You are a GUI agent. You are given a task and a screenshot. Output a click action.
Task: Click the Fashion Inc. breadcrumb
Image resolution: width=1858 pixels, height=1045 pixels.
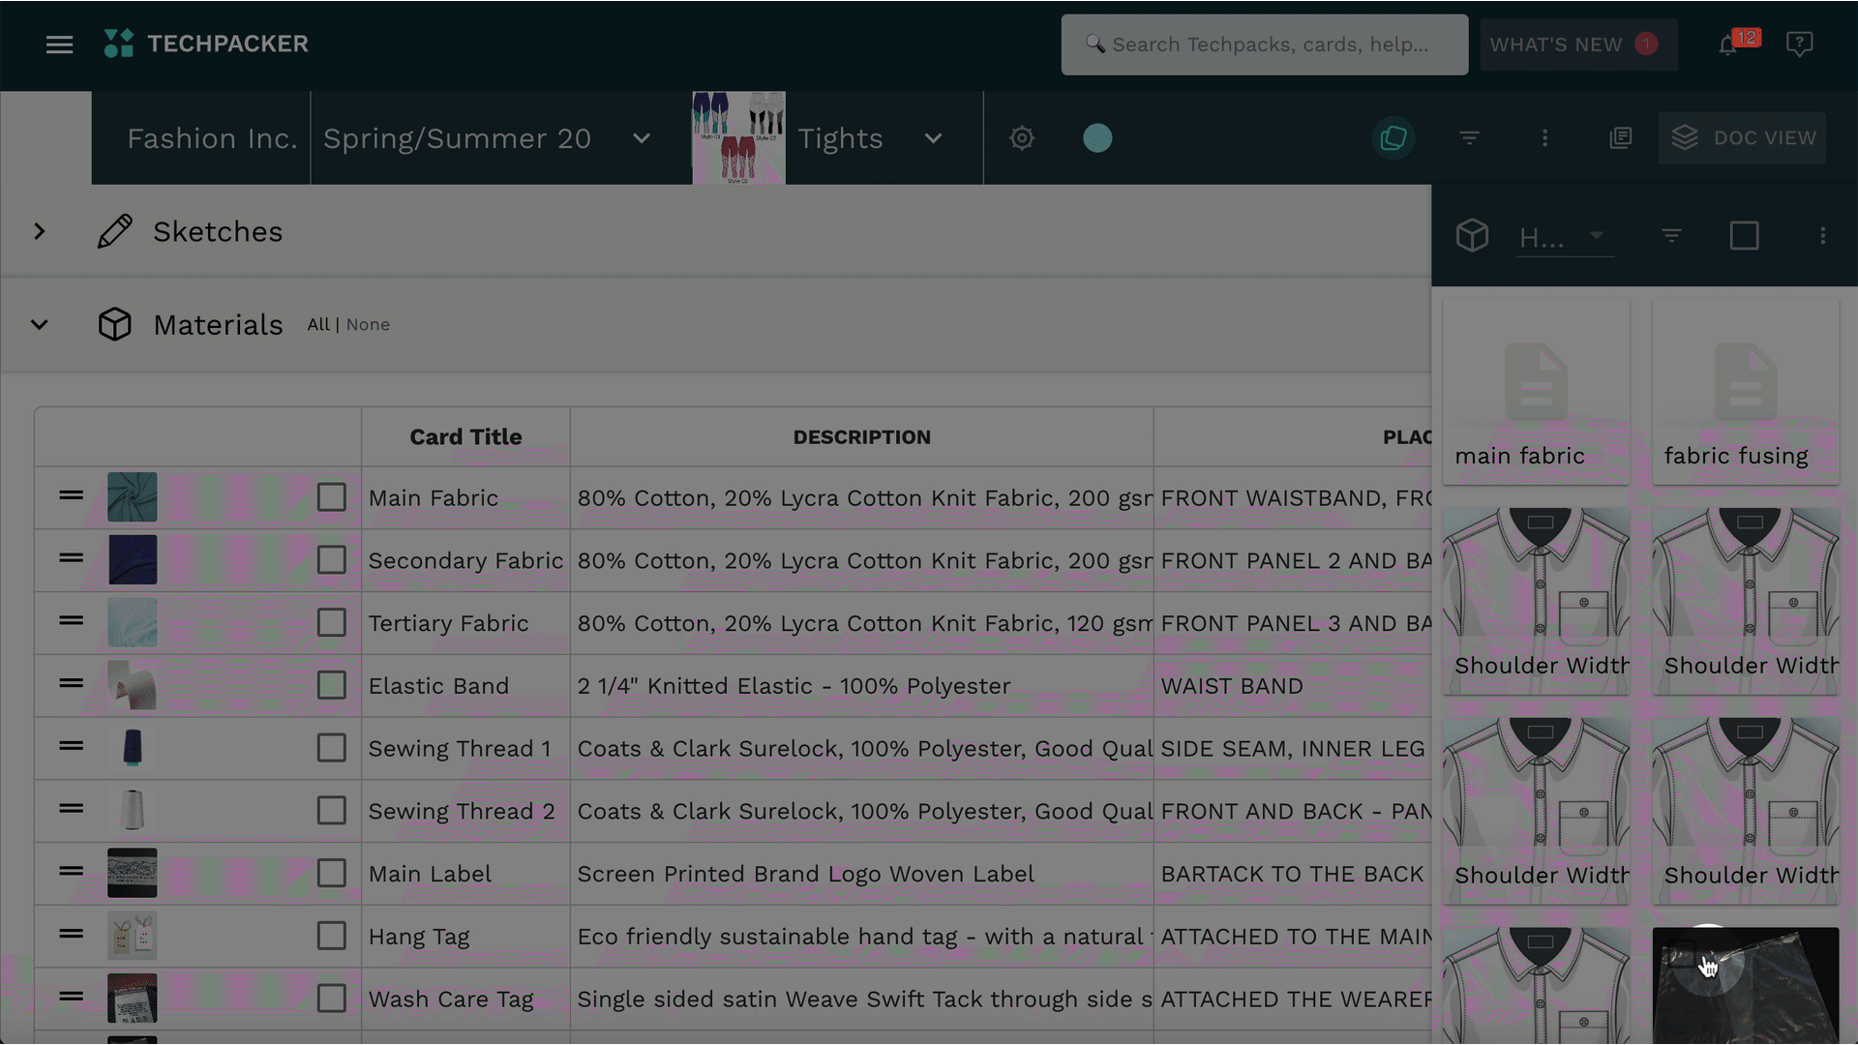click(212, 138)
